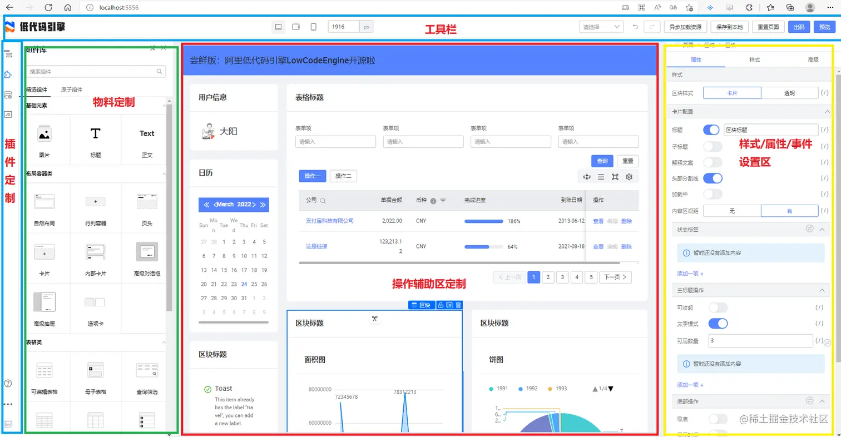
Task: Open the help question-mark icon in sidebar
Action: 8,383
